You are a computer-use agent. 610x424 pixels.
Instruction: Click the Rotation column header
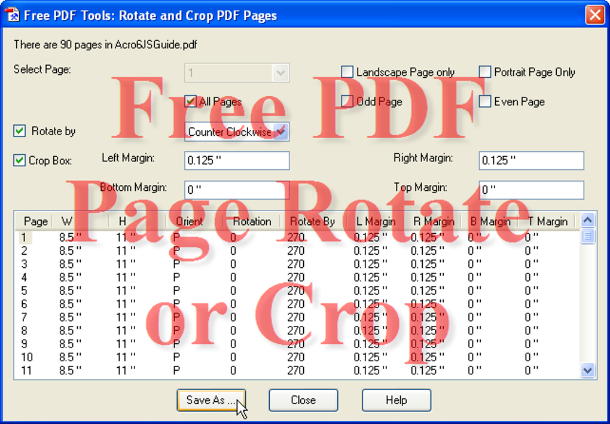click(x=252, y=221)
